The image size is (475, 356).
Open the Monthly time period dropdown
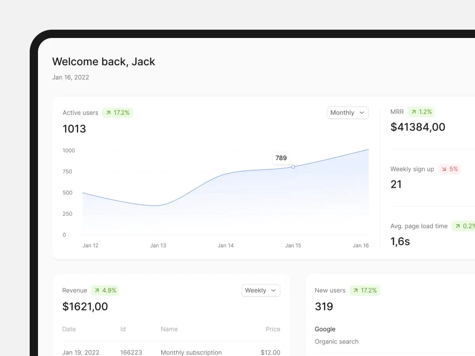347,113
